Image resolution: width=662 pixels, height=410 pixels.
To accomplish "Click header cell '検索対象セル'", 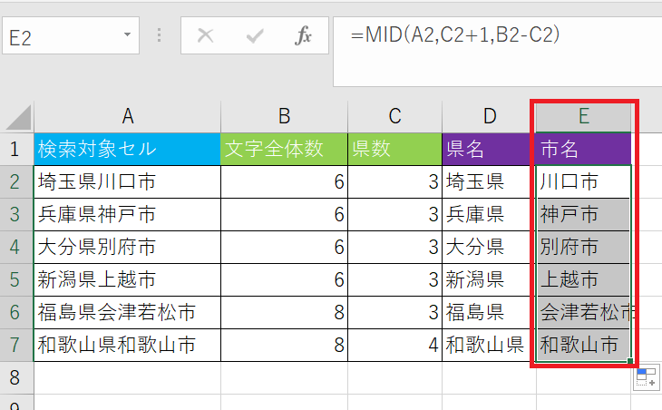I will point(127,149).
